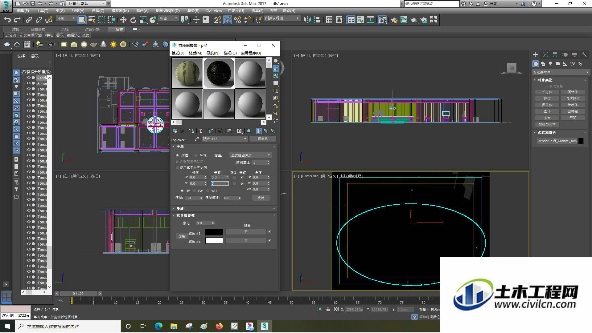Open the black 颜色 #1 color swatch
592x333 pixels.
point(214,233)
